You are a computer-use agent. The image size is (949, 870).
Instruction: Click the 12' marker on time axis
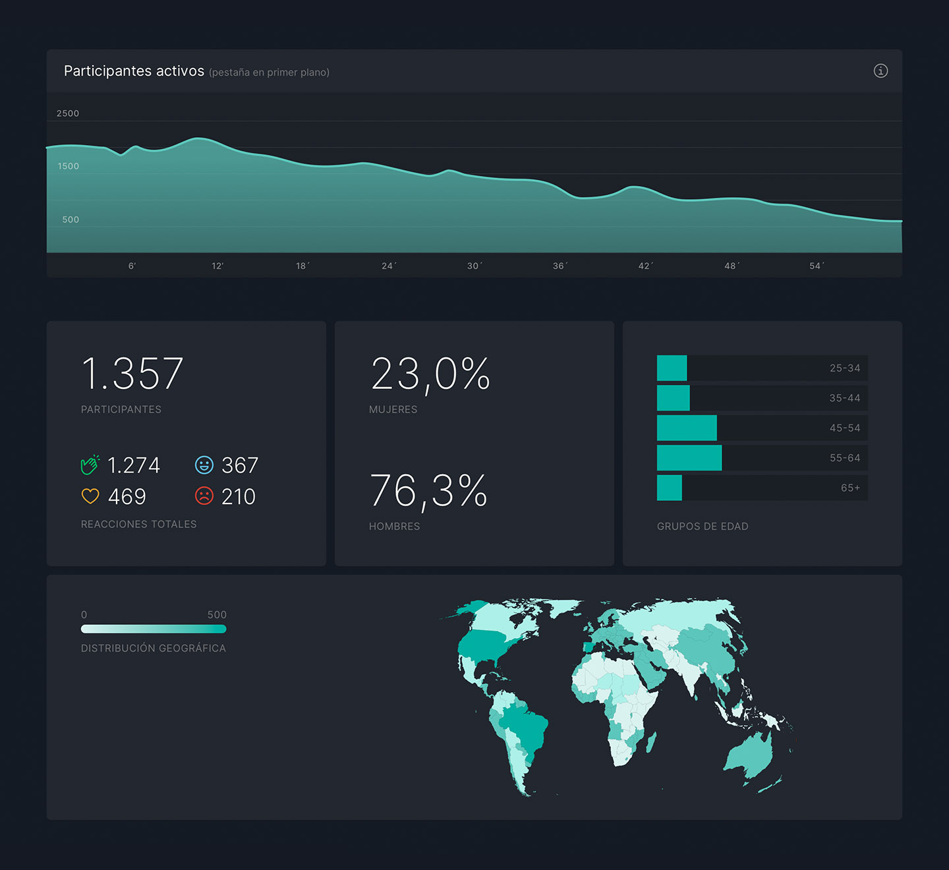point(217,266)
